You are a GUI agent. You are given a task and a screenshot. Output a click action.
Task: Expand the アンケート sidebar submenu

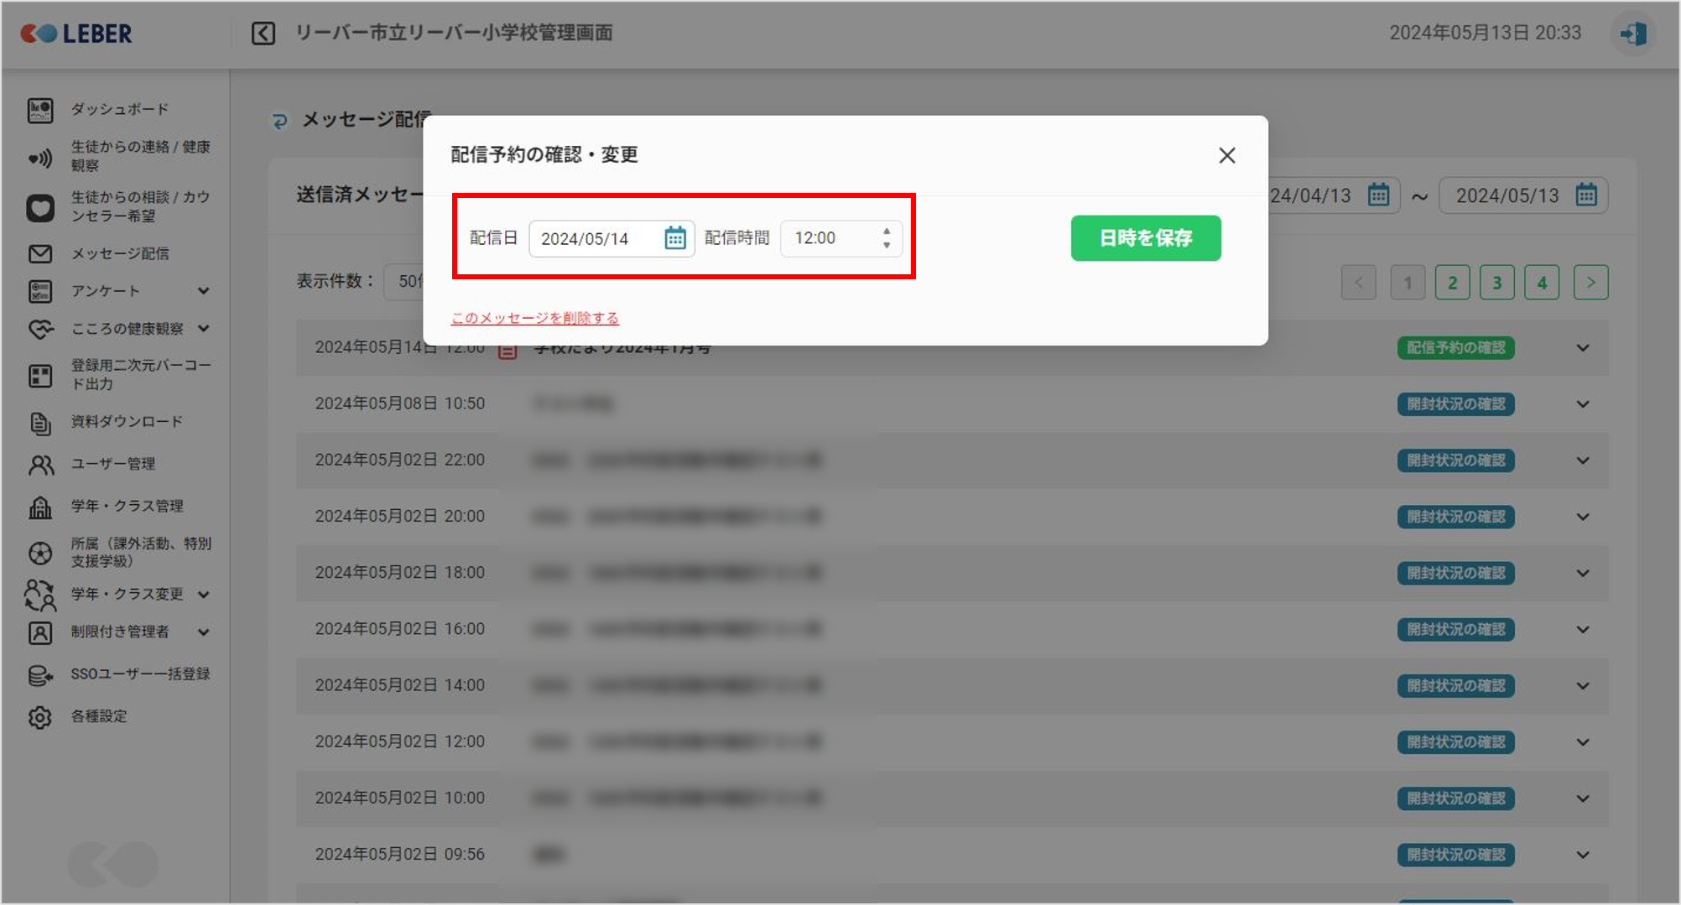point(203,291)
